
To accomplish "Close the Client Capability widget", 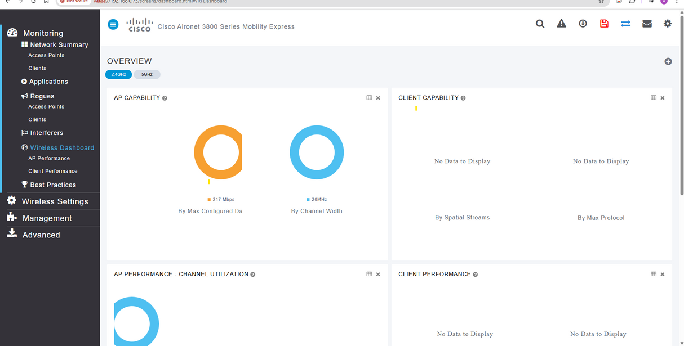I will coord(663,98).
